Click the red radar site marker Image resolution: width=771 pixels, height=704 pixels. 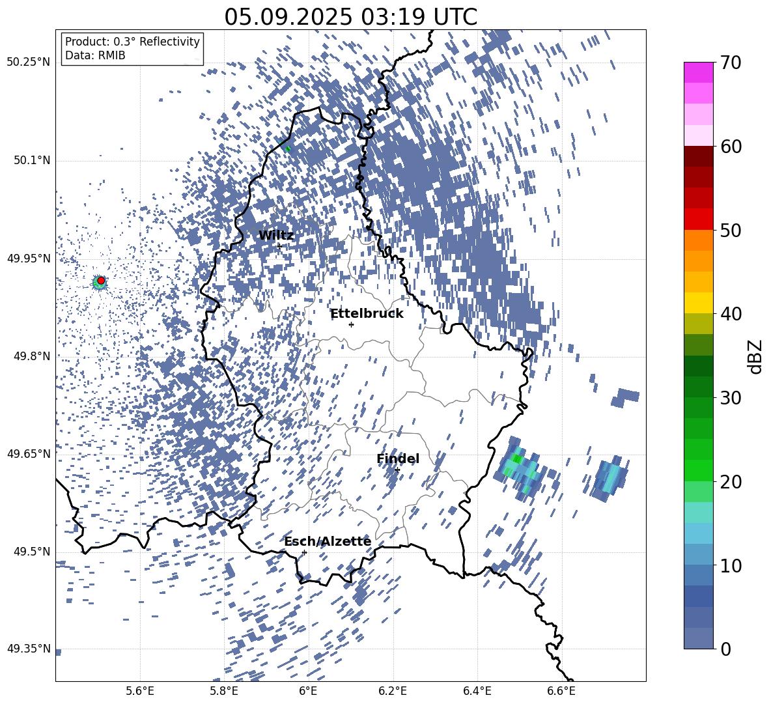pyautogui.click(x=101, y=280)
